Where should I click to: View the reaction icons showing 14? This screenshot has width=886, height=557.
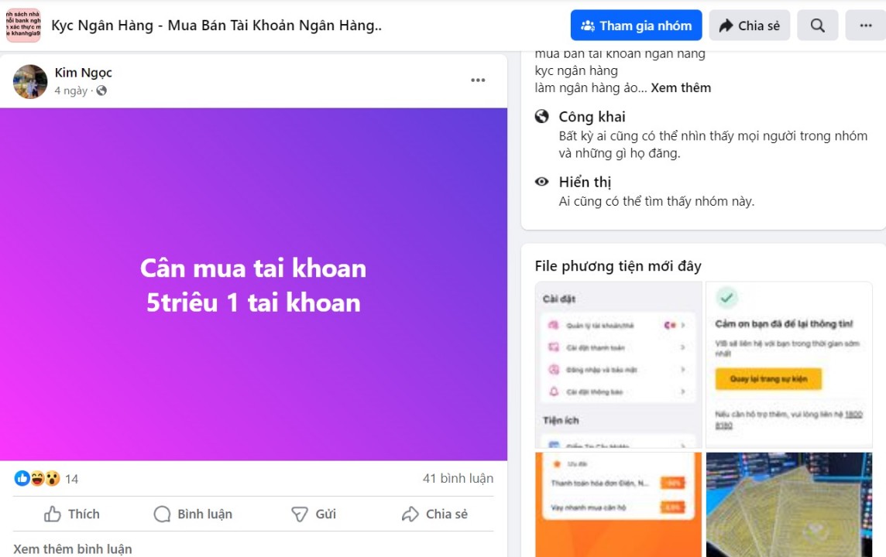[x=46, y=479]
